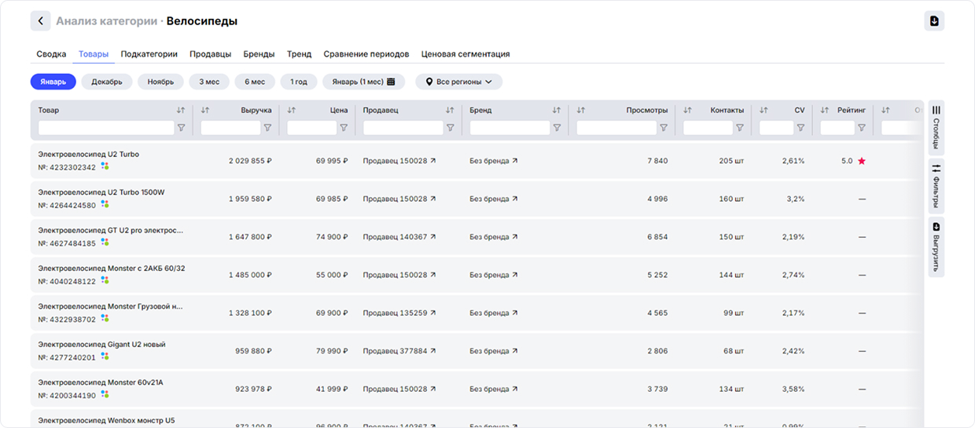Click sort arrows in CV column header
The width and height of the screenshot is (975, 428).
[x=764, y=111]
